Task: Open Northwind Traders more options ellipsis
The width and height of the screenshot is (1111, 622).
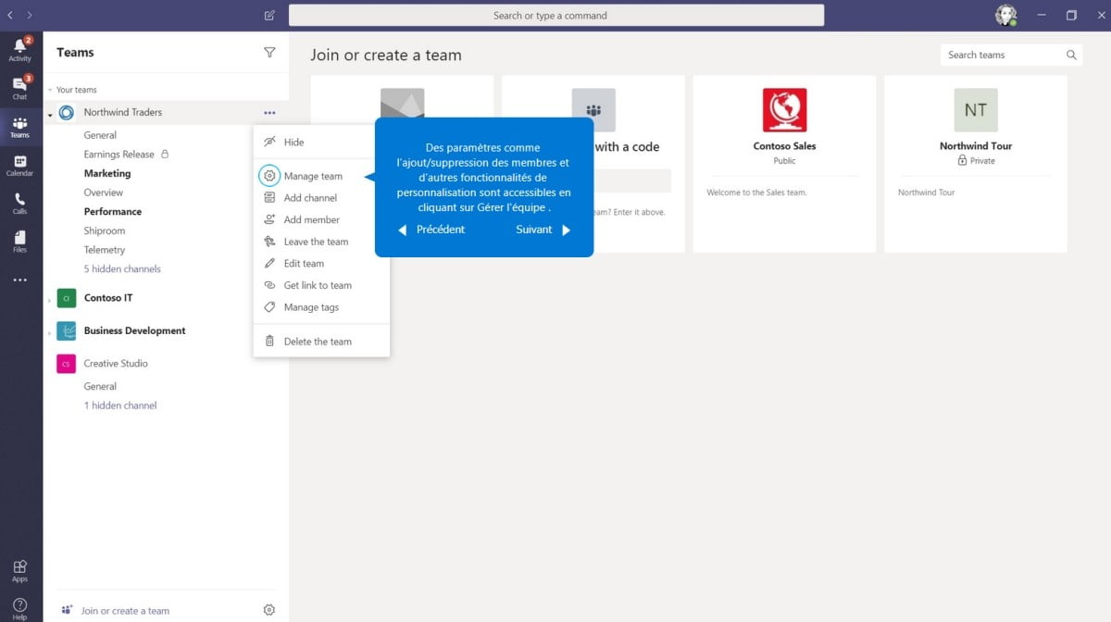Action: pos(269,113)
